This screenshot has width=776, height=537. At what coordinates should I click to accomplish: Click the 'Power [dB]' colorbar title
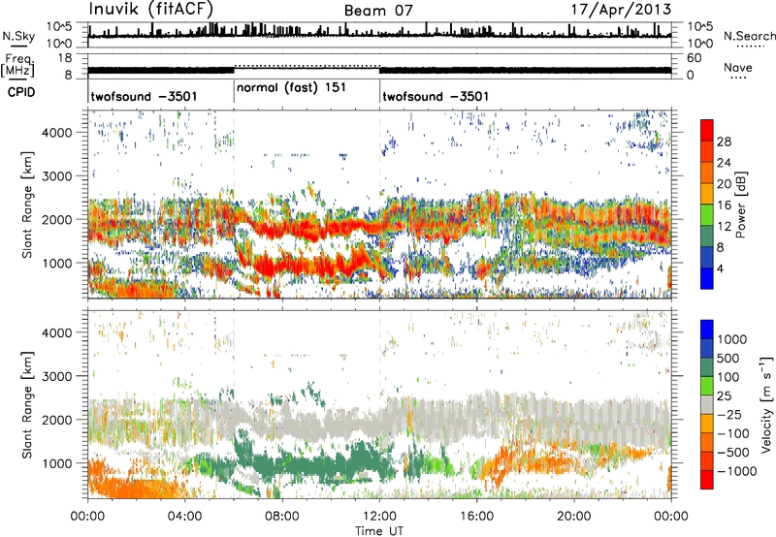point(740,205)
